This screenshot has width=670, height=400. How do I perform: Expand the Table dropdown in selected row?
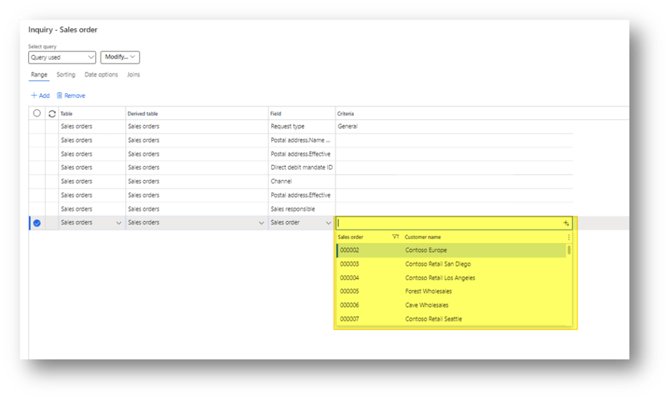119,223
